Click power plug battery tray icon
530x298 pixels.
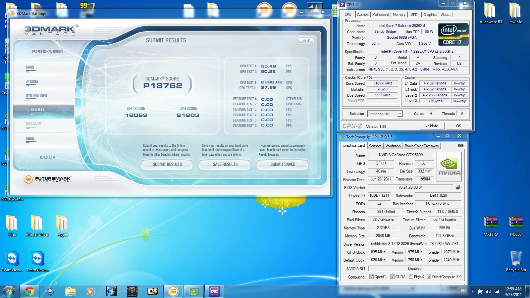click(480, 292)
